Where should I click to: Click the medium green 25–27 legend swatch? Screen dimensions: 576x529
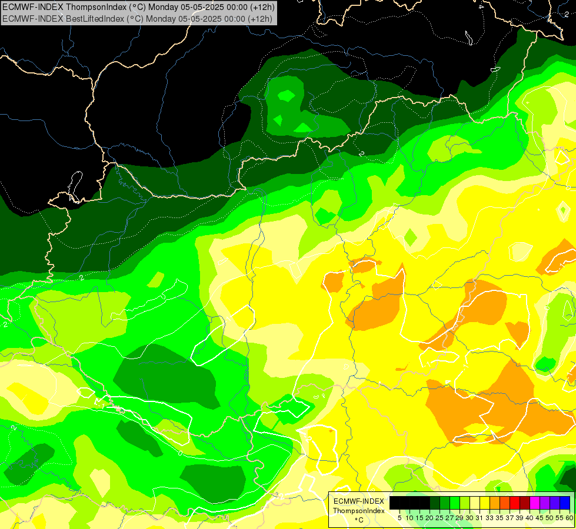point(445,503)
